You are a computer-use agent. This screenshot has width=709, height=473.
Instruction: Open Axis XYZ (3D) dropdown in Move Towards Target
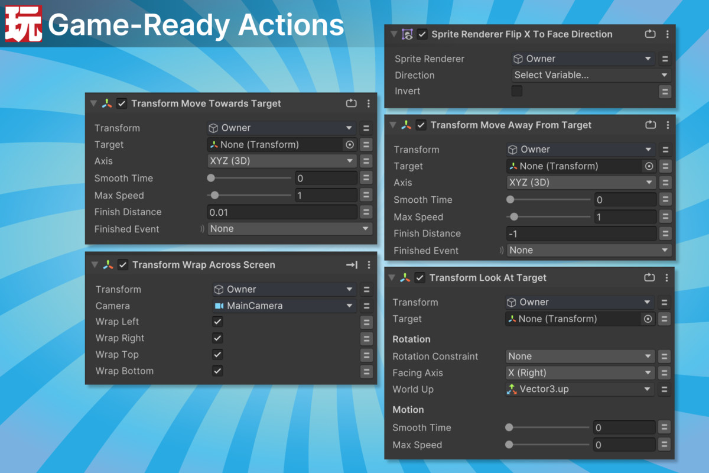tap(282, 161)
